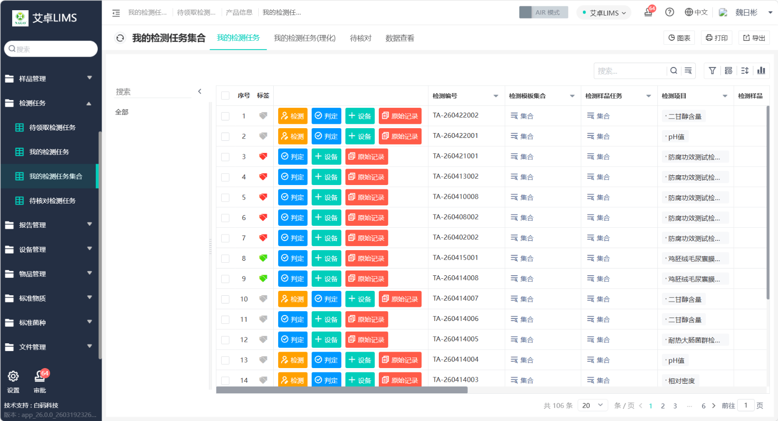Open bar chart statistics icon
Viewport: 778px width, 421px height.
click(x=761, y=71)
